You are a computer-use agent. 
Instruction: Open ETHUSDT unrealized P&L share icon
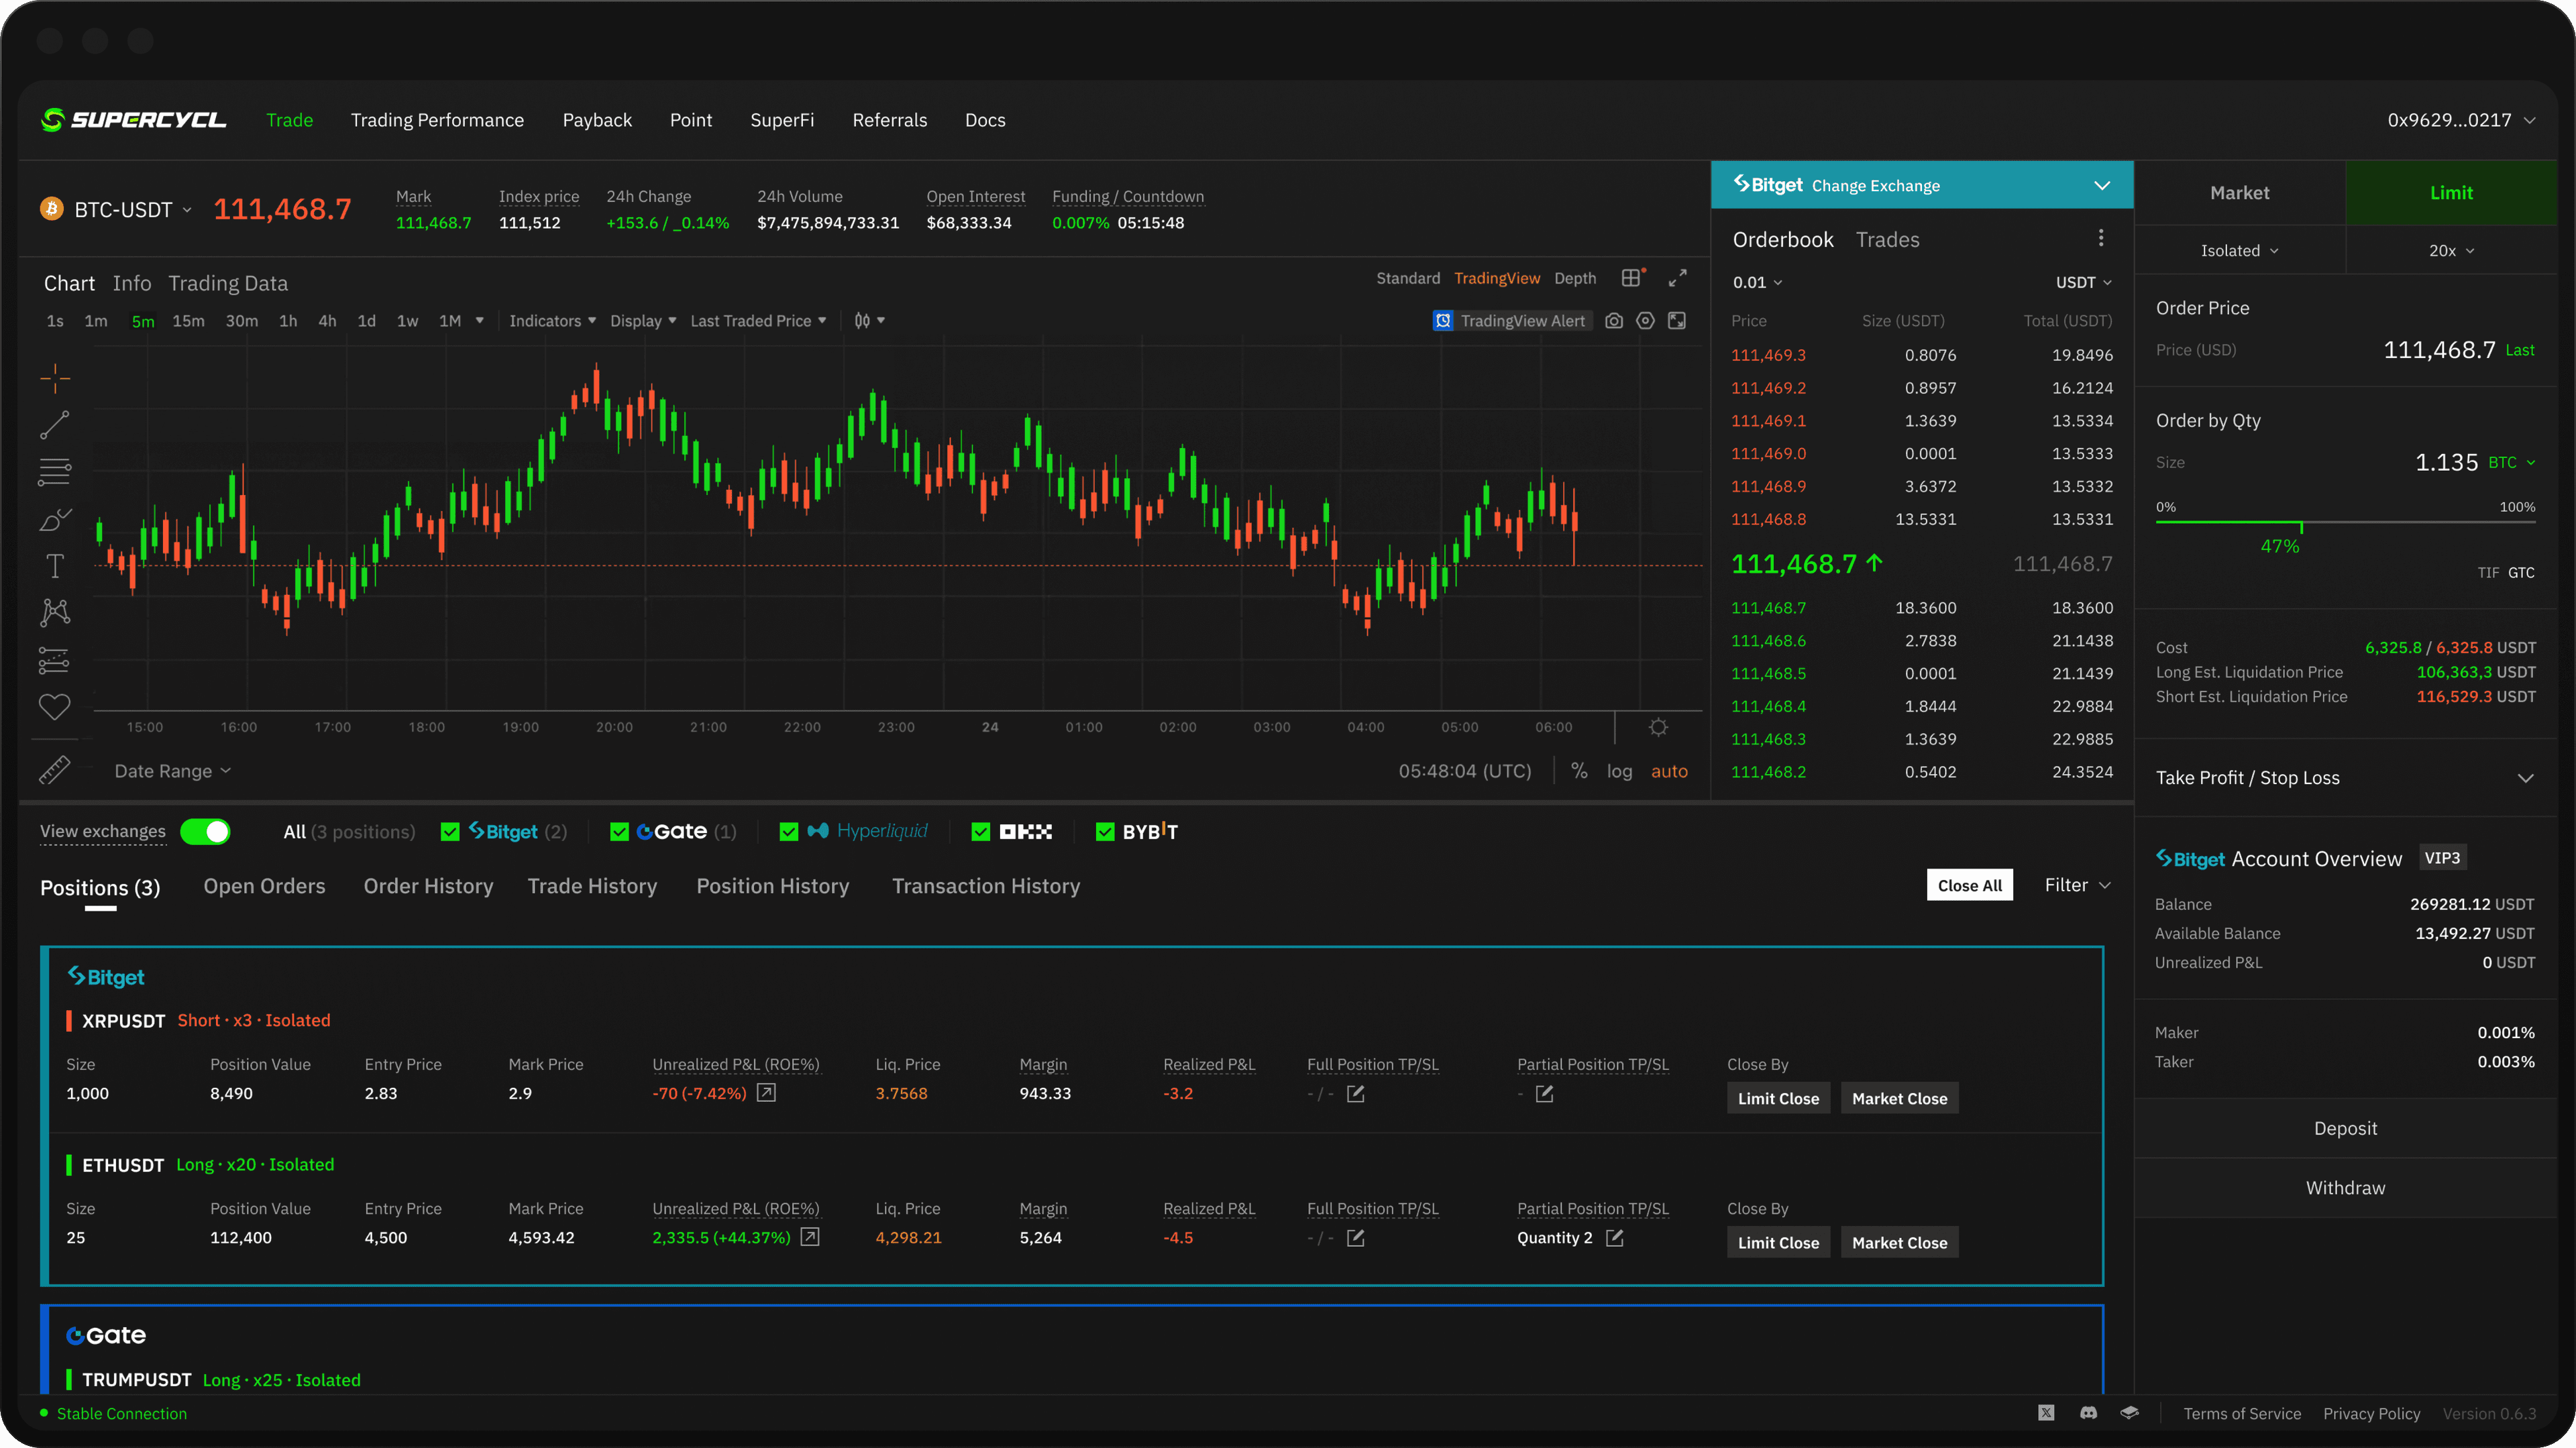810,1237
